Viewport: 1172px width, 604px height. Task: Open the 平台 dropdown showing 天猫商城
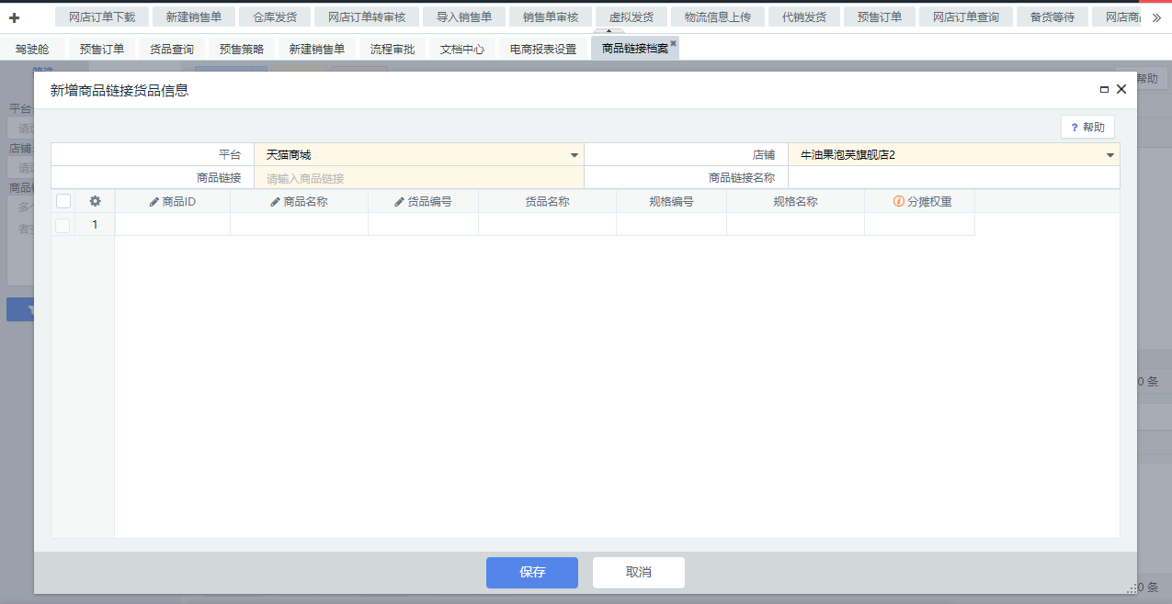point(575,155)
